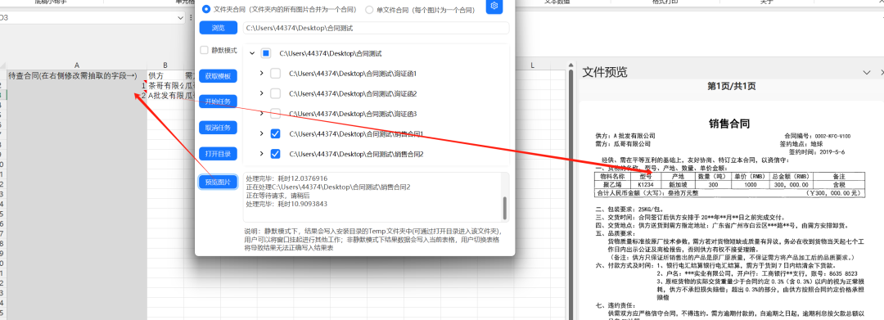Click the 打开目录 button
This screenshot has height=320, width=884.
(219, 153)
